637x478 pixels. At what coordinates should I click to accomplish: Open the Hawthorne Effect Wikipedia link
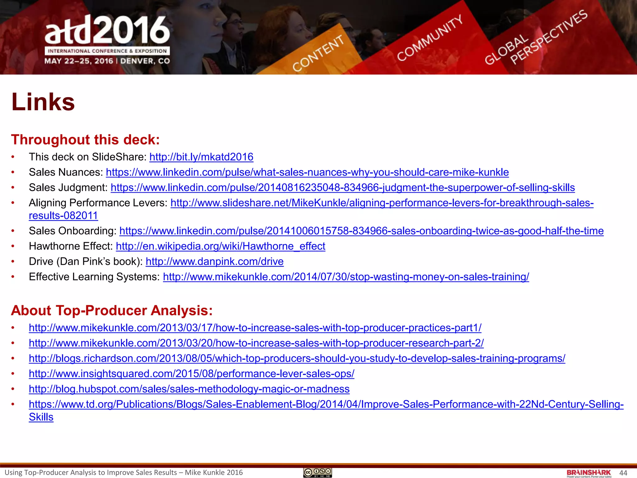click(x=221, y=246)
